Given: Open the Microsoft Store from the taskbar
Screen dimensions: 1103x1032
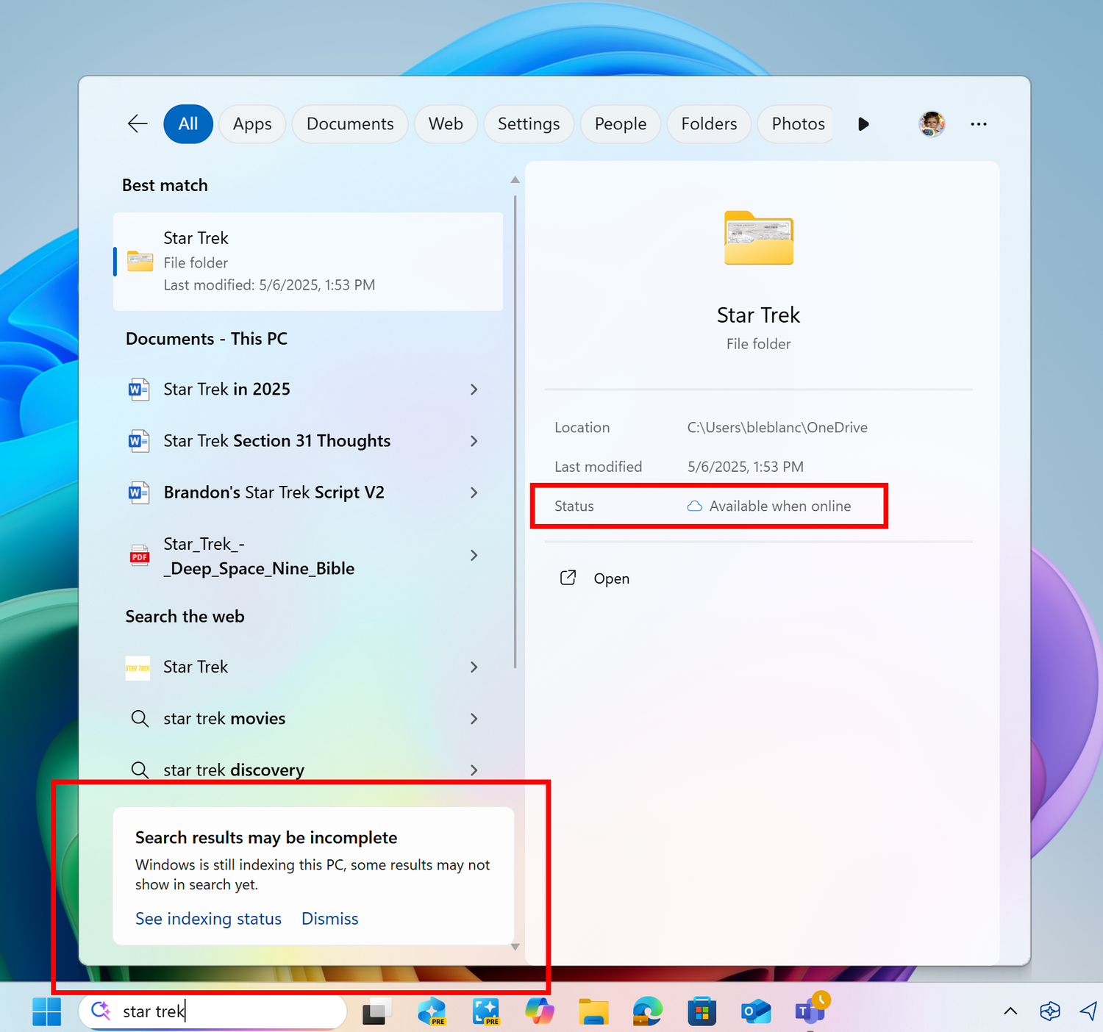Looking at the screenshot, I should tap(702, 1011).
